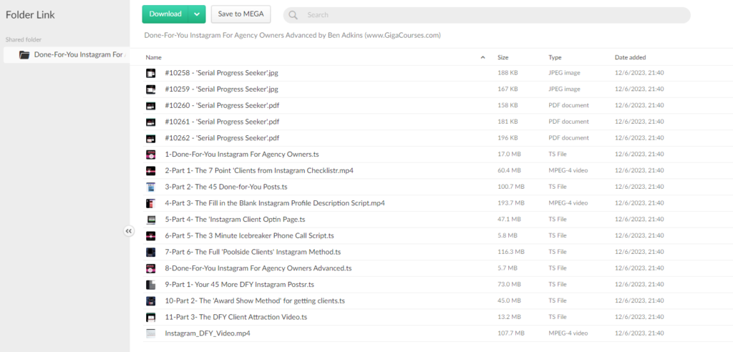Select file name #10260 - 'Serial Progress Seeker'.pdf
This screenshot has width=733, height=352.
coord(222,105)
